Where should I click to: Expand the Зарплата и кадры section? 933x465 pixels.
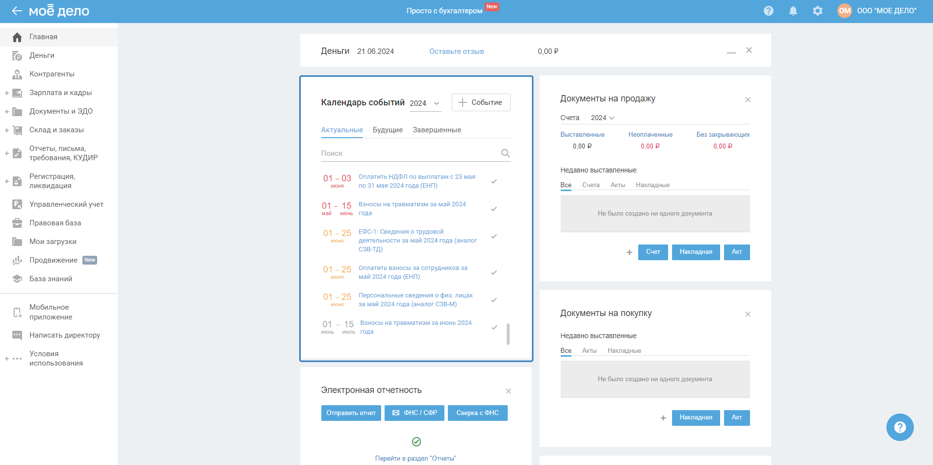click(x=7, y=93)
